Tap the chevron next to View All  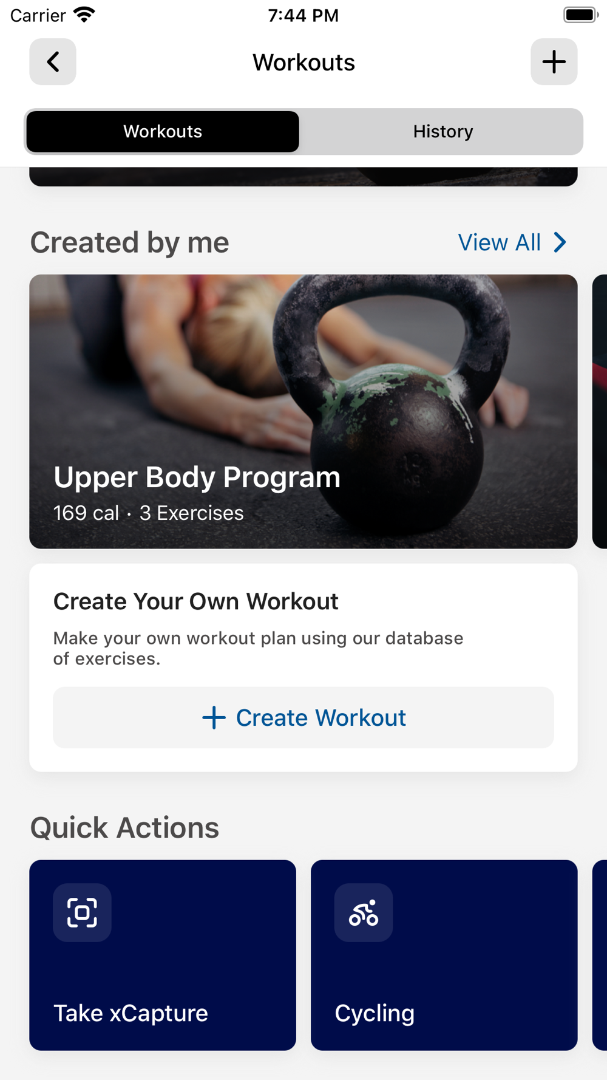pyautogui.click(x=560, y=242)
